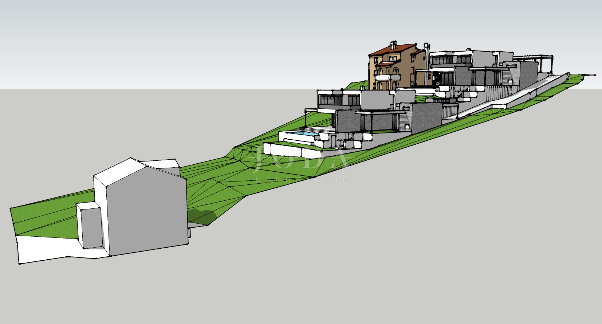Click the JODA watermark logo
Image resolution: width=602 pixels, height=324 pixels.
coord(300,160)
